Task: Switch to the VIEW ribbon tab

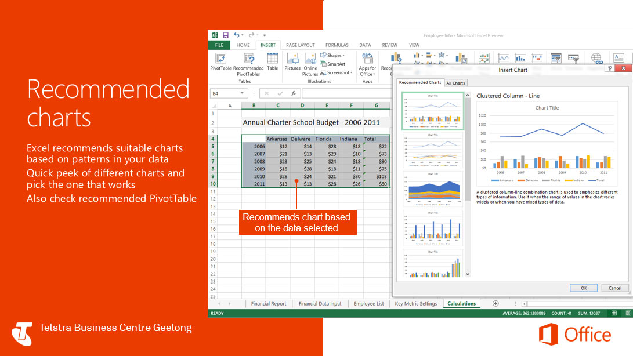Action: (x=414, y=45)
